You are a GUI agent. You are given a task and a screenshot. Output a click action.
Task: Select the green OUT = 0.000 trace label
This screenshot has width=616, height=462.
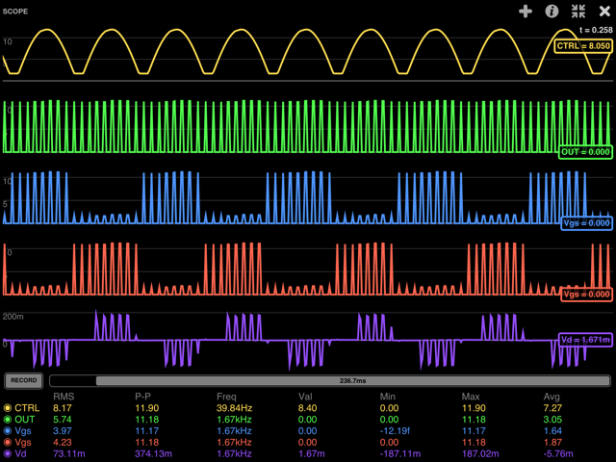pyautogui.click(x=584, y=151)
